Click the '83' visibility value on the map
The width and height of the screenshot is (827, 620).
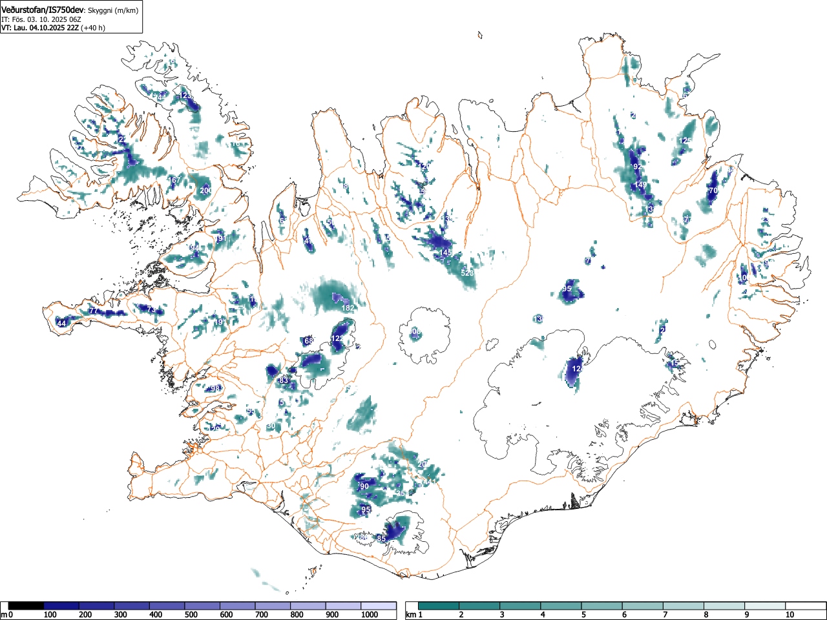tap(283, 381)
